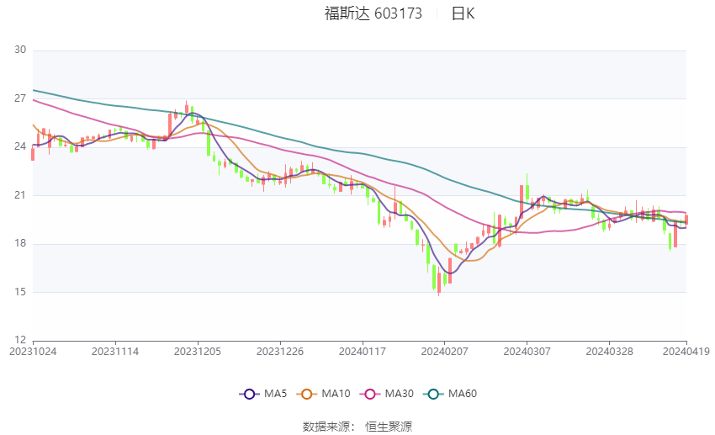Image resolution: width=715 pixels, height=435 pixels.
Task: Click the y-axis value 27
Action: [20, 98]
